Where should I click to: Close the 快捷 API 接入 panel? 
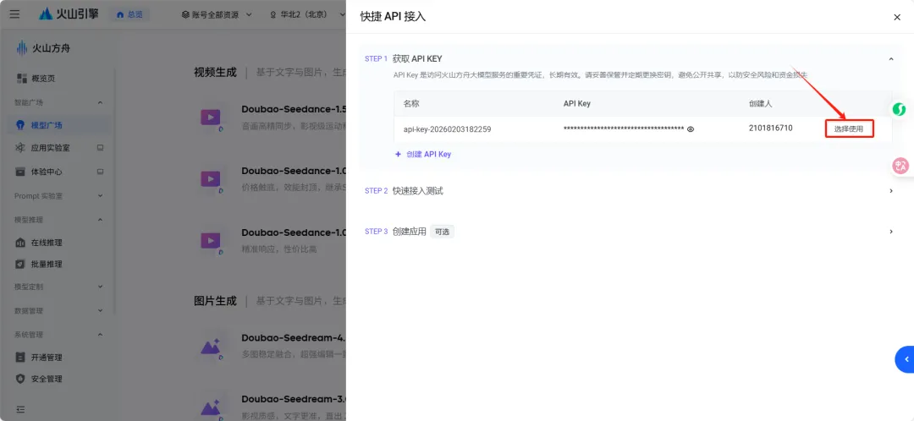point(897,18)
